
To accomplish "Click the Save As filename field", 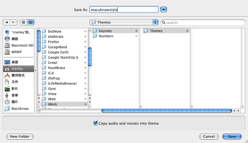I will pos(124,10).
